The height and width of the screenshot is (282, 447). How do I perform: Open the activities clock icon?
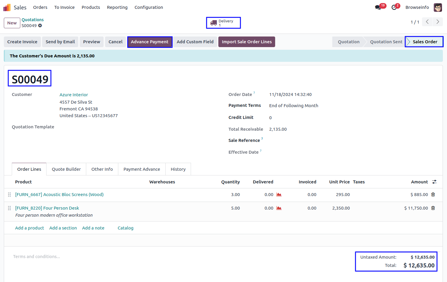pos(394,7)
